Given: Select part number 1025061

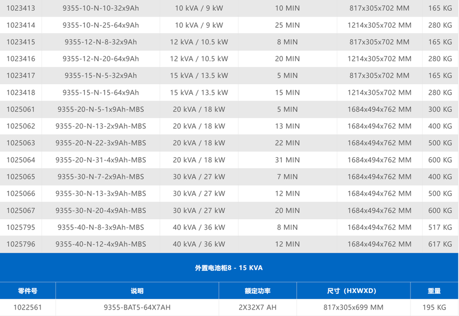Looking at the screenshot, I should coord(21,109).
